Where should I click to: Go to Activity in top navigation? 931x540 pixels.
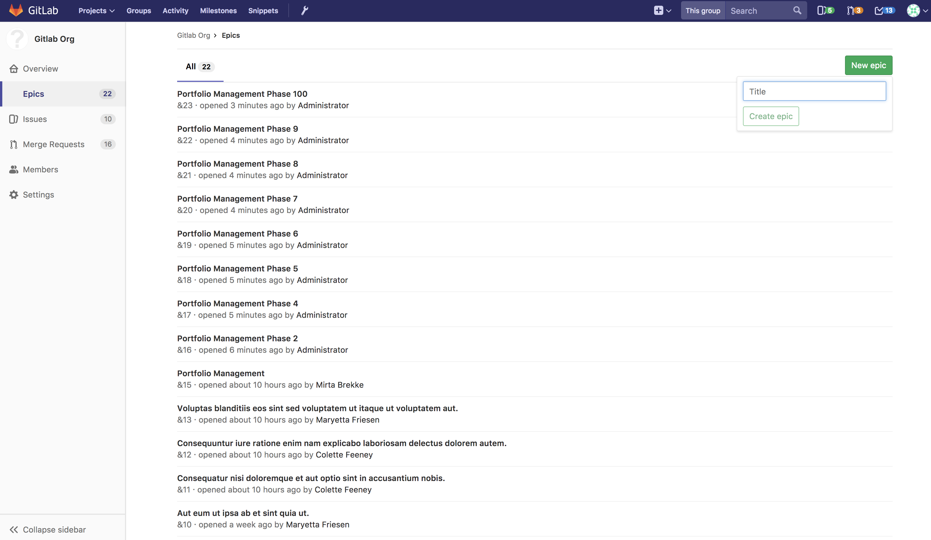pyautogui.click(x=175, y=11)
